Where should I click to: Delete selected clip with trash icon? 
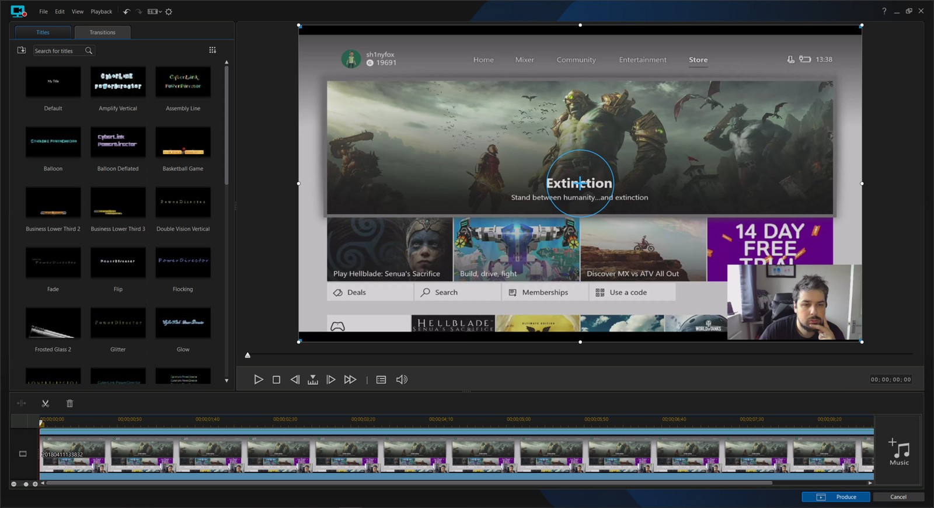pyautogui.click(x=70, y=403)
